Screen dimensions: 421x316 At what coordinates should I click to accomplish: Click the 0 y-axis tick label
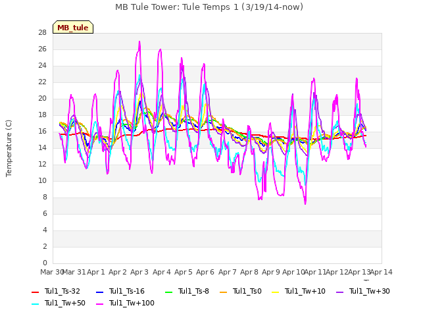(45, 263)
